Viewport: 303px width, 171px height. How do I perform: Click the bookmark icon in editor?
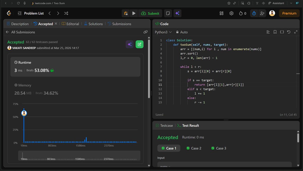275,32
